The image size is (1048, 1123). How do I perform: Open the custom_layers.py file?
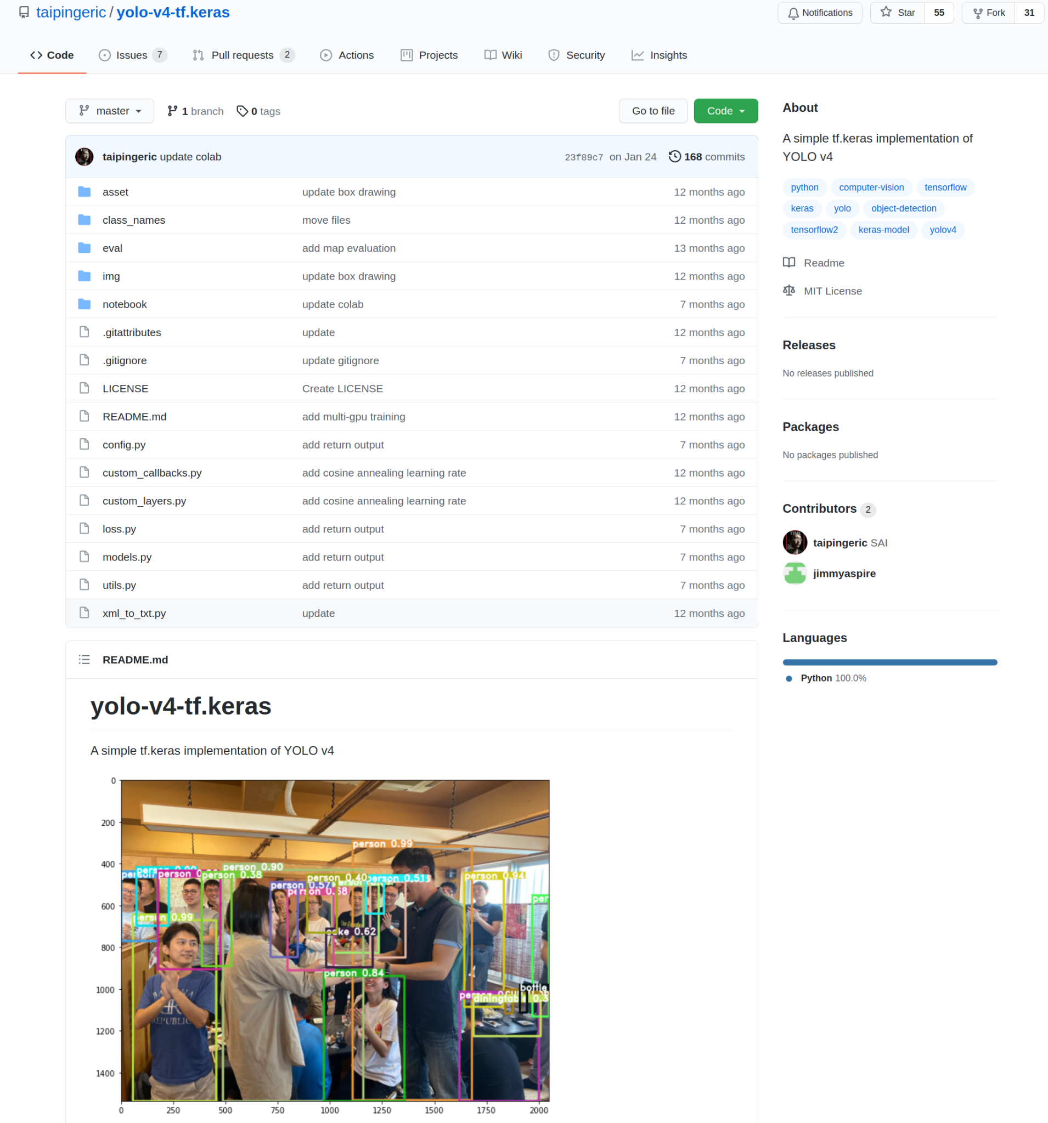[144, 501]
